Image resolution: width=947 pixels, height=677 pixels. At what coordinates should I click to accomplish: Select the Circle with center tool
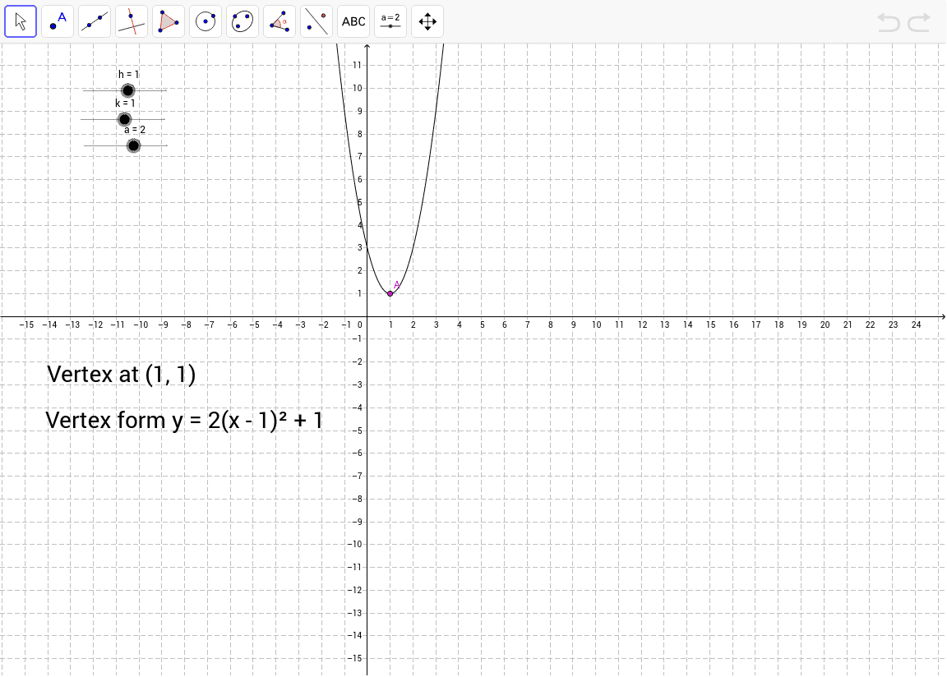tap(206, 21)
